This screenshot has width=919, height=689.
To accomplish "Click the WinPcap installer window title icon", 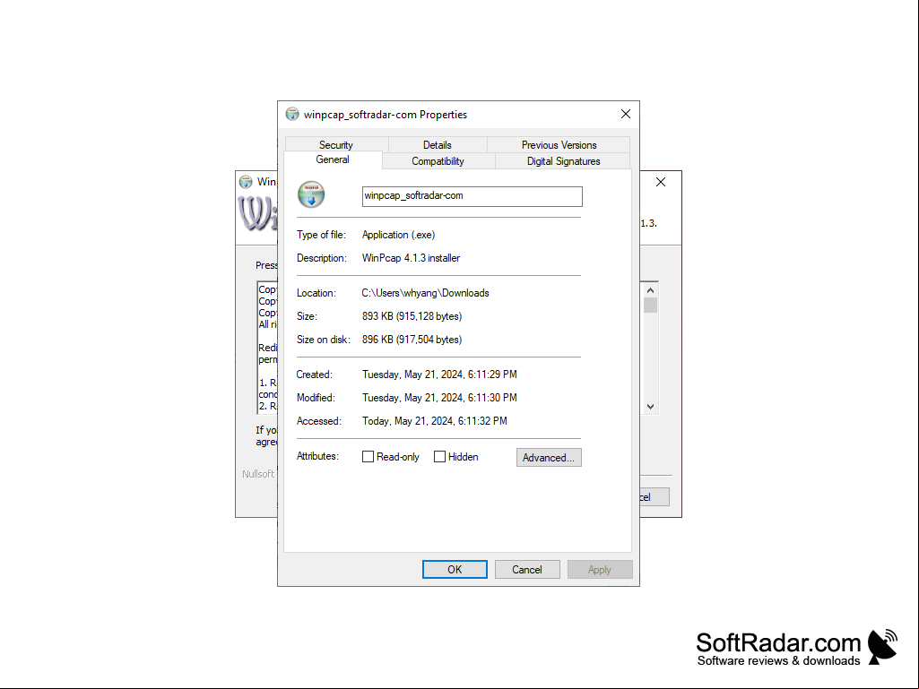I will [246, 182].
